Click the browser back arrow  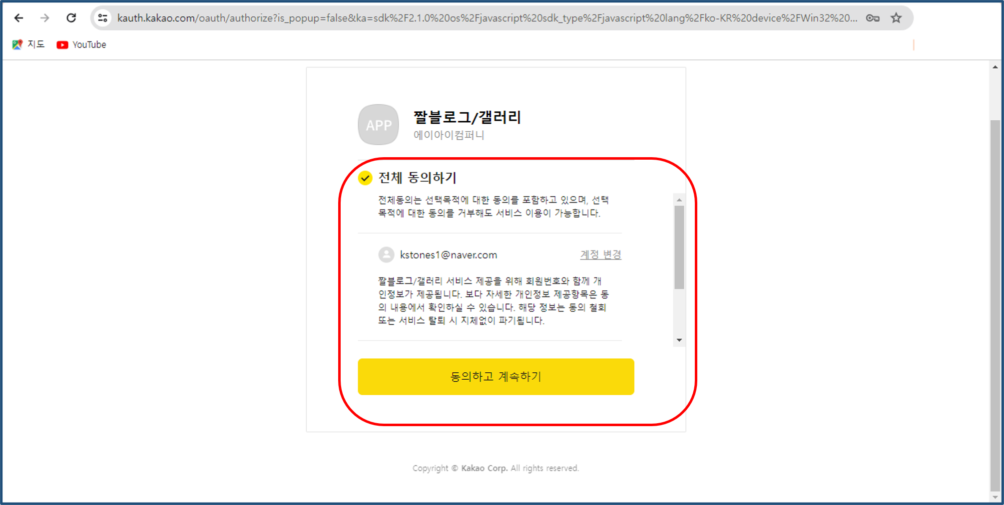point(18,18)
